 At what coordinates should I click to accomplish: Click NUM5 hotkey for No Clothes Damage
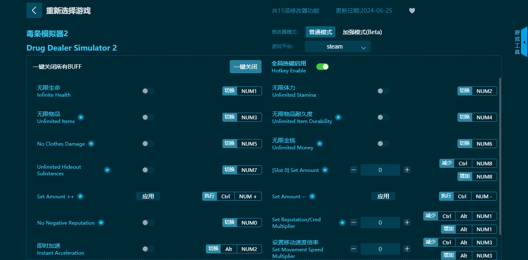click(x=242, y=144)
